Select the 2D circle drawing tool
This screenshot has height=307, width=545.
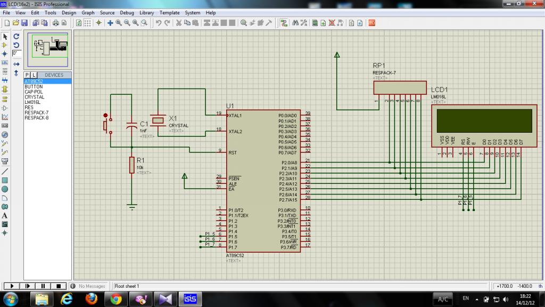5,189
